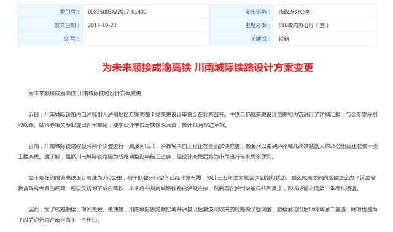Click the 发文日期 label
This screenshot has height=232, width=393.
tap(67, 25)
